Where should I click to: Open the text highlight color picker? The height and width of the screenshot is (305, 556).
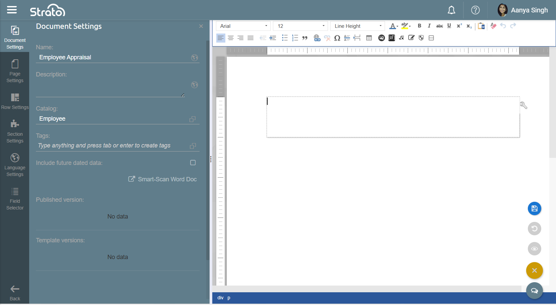(406, 26)
